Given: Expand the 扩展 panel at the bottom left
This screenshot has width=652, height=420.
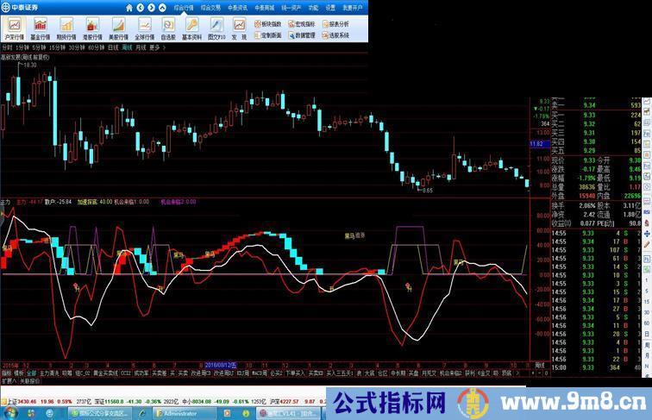Looking at the screenshot, I should click(9, 379).
